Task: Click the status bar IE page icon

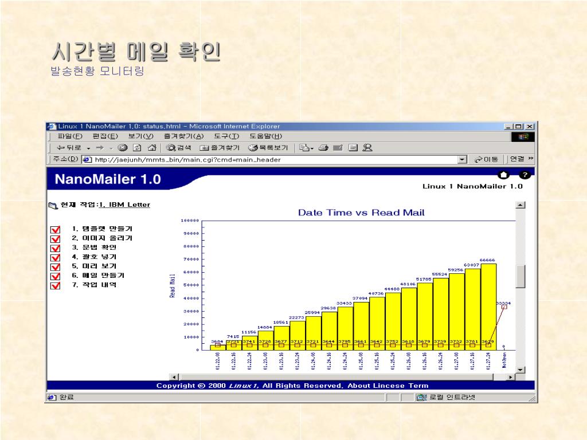Action: pos(52,398)
